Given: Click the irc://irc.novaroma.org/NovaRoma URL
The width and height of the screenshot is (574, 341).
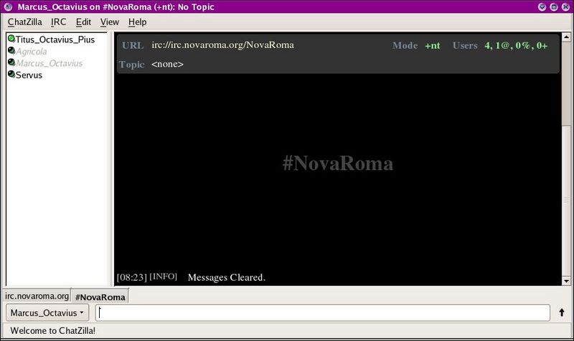Looking at the screenshot, I should pyautogui.click(x=222, y=45).
